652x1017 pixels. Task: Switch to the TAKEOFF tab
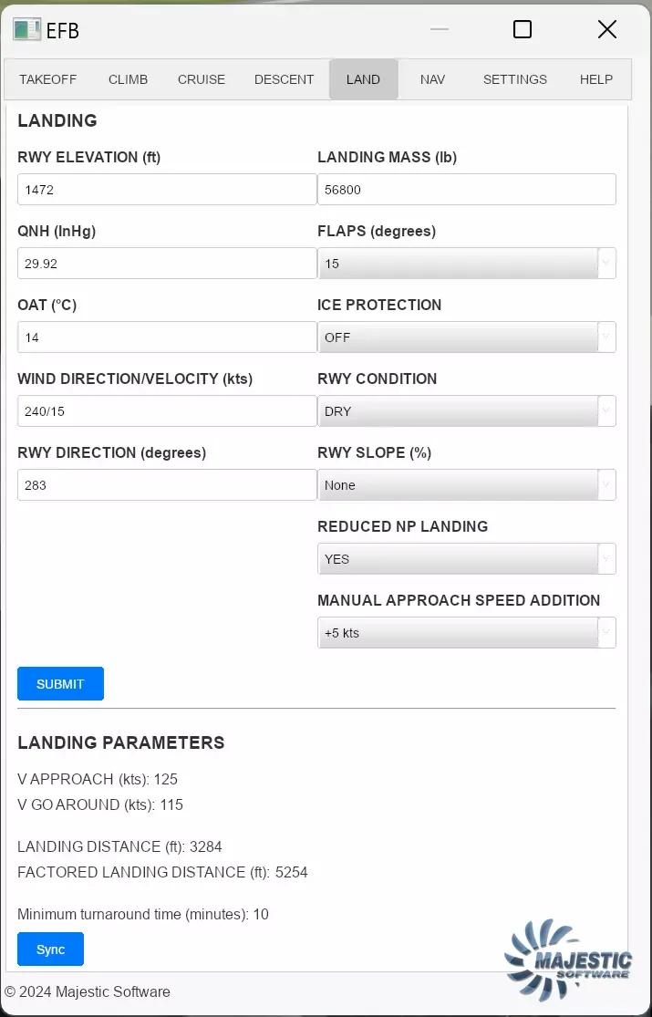coord(48,79)
